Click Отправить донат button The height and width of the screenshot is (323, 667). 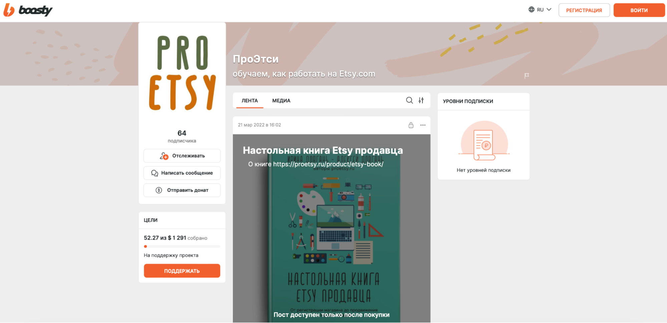(182, 190)
